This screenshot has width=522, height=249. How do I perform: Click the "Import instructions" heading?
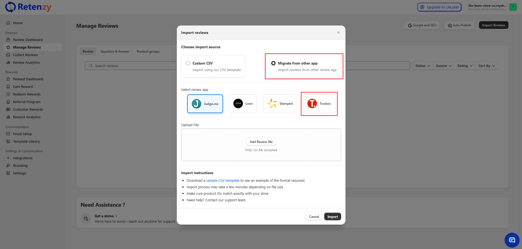coord(197,173)
